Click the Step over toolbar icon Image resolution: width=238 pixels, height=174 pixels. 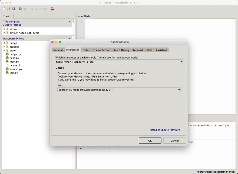pyautogui.click(x=31, y=9)
